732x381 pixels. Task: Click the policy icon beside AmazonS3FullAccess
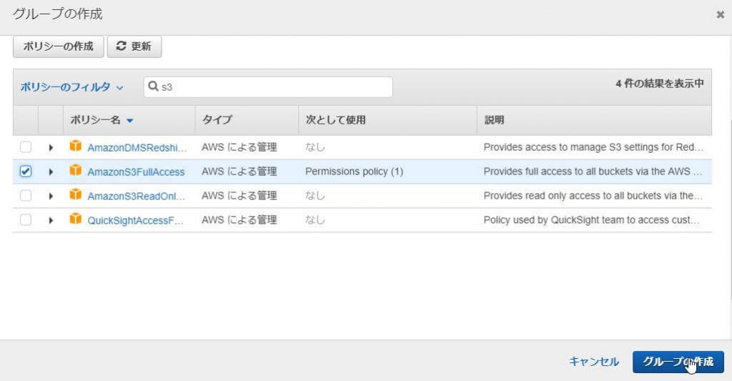[76, 170]
